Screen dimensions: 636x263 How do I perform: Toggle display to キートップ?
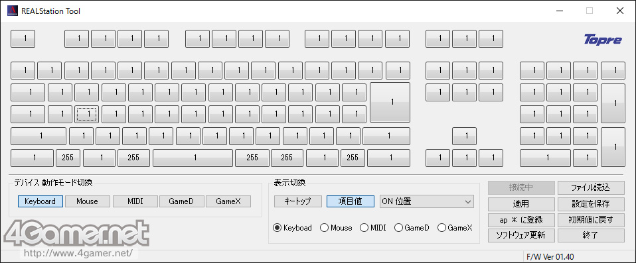[297, 201]
